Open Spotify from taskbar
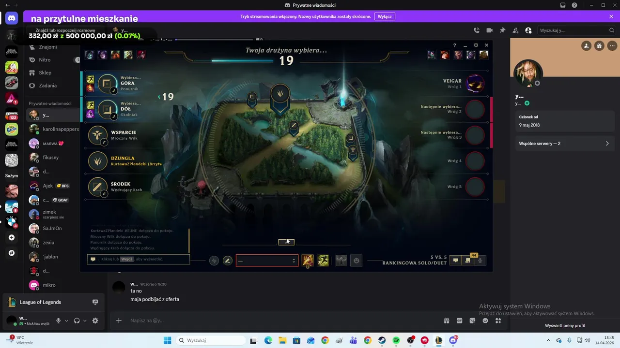The image size is (620, 348). (x=396, y=340)
